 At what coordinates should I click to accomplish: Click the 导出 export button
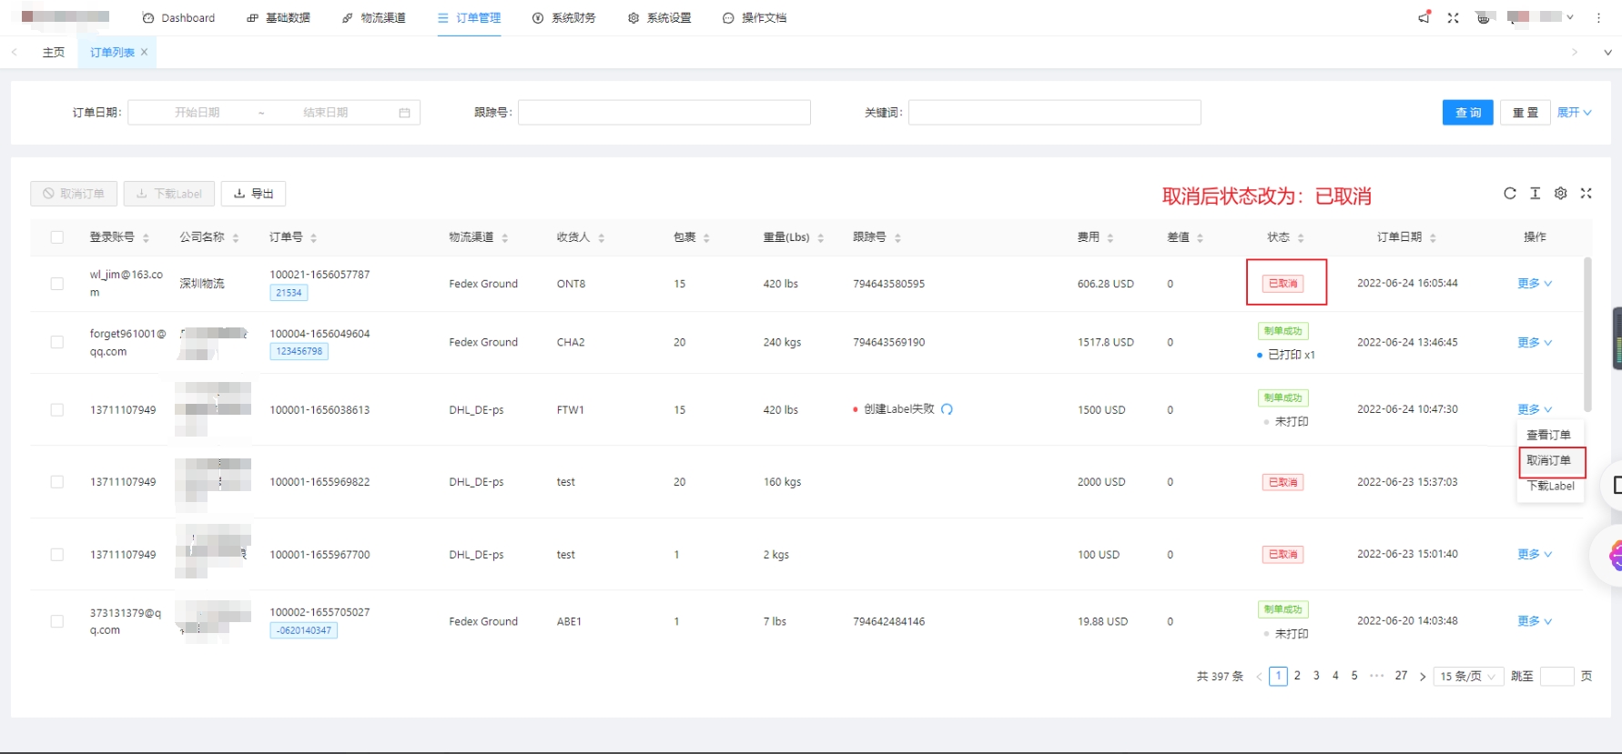[x=254, y=194]
